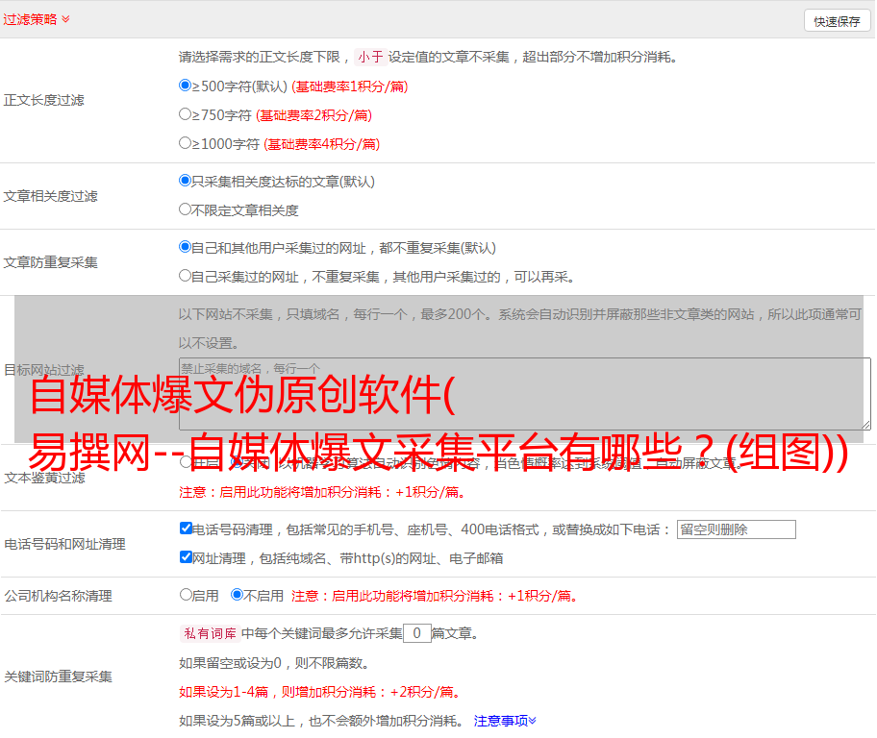Choose 不限定文章相关度 option
Viewport: 877px width, 738px height.
click(186, 209)
